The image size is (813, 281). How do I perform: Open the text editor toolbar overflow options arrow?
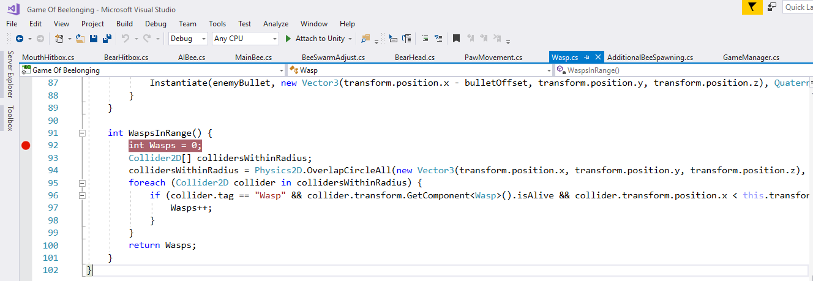(508, 41)
